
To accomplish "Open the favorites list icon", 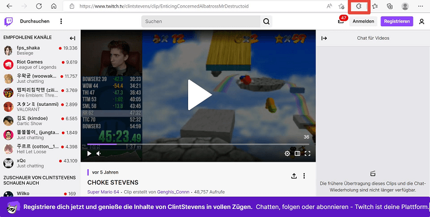I will click(x=375, y=6).
